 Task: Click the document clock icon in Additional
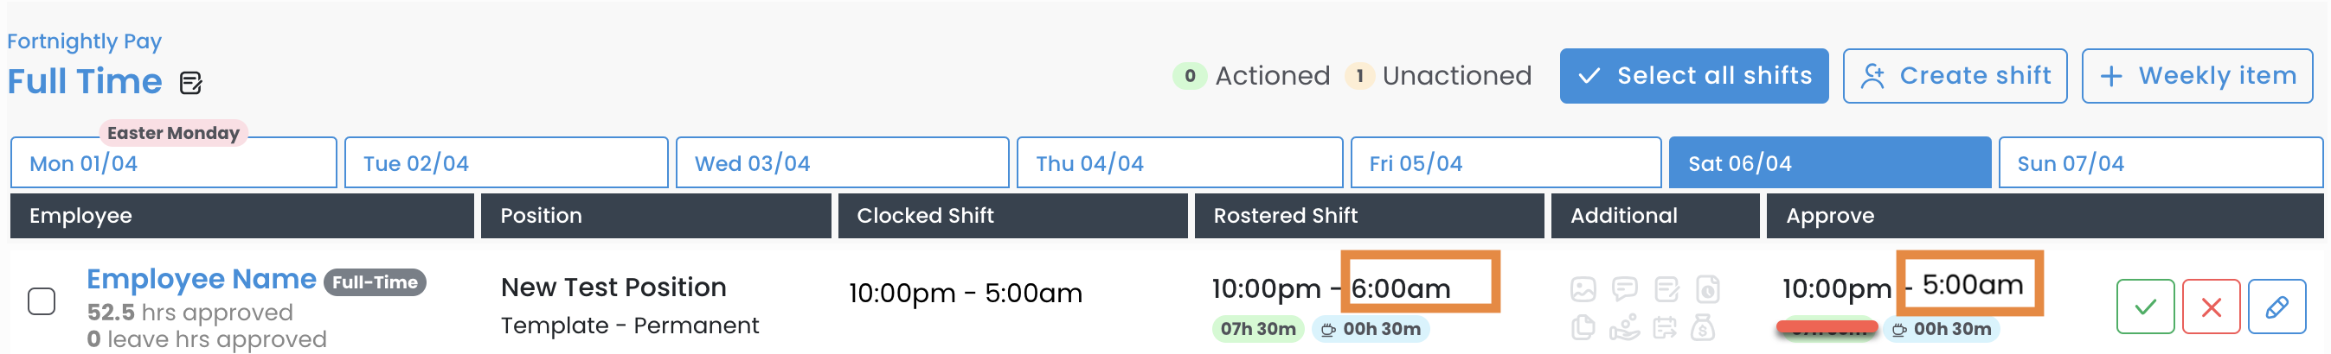(x=1706, y=289)
